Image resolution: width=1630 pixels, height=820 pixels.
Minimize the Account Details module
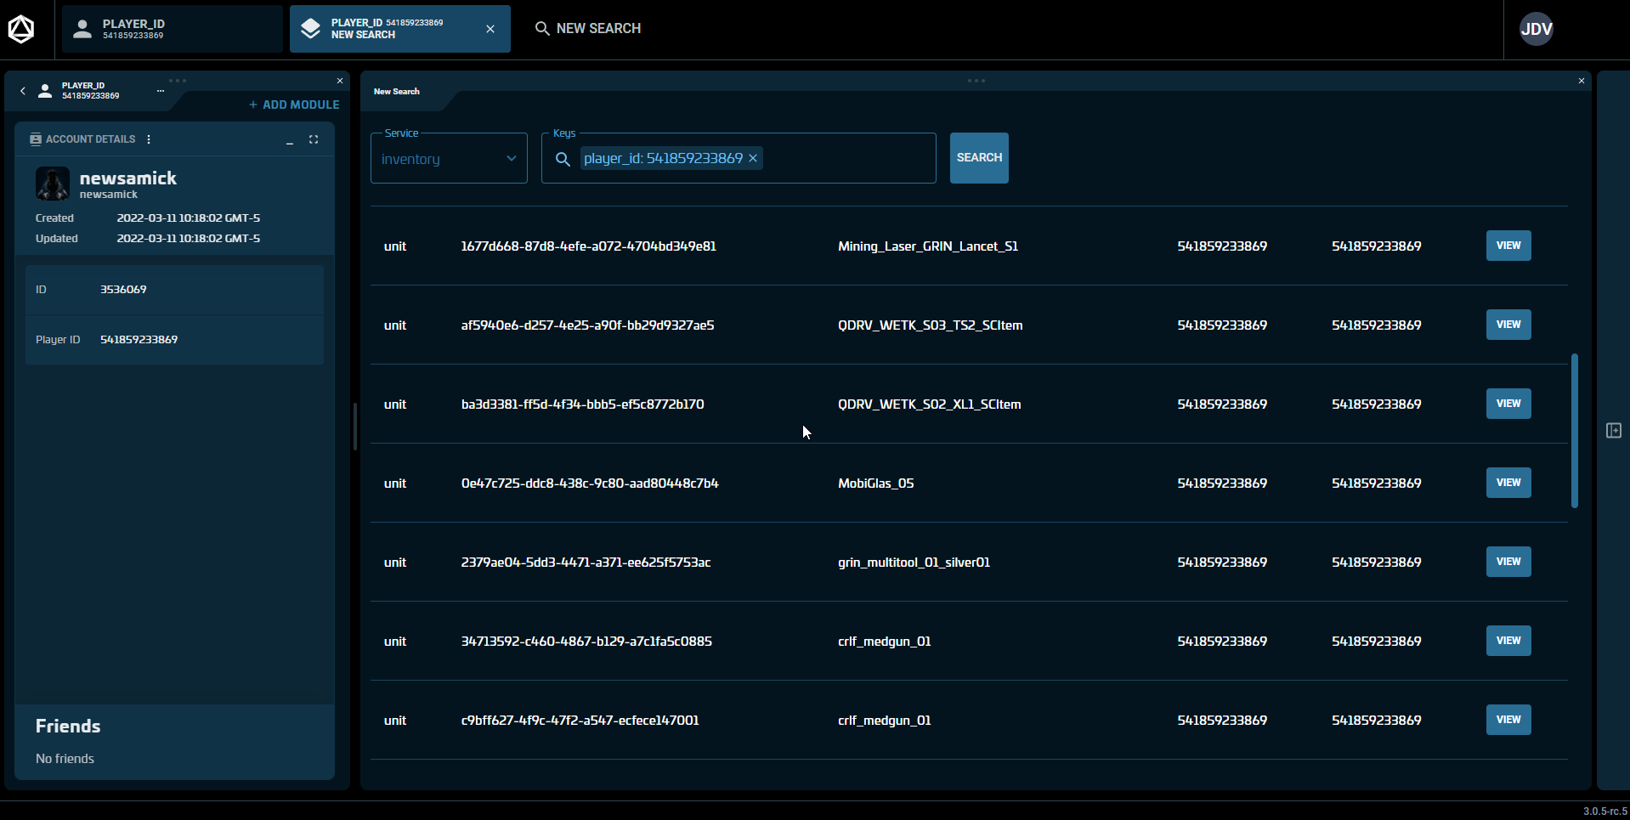pos(290,140)
